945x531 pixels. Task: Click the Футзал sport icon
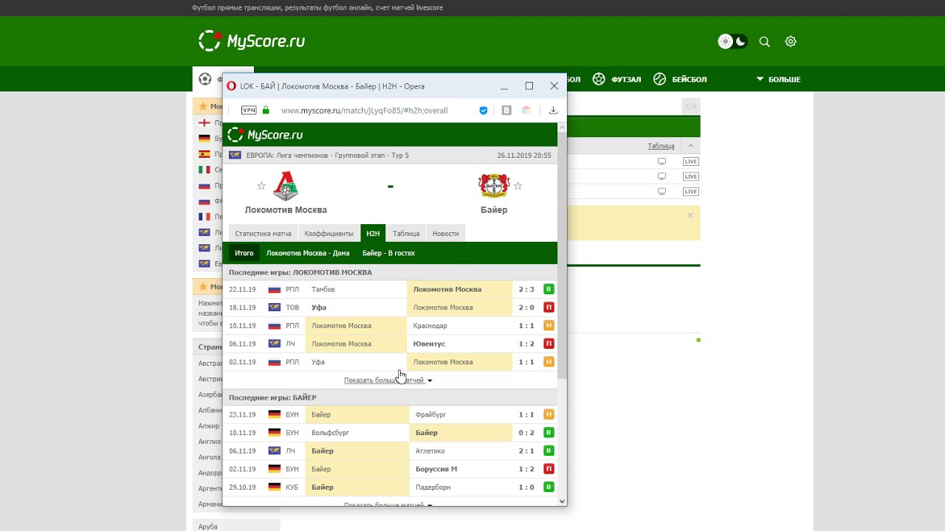coord(599,79)
